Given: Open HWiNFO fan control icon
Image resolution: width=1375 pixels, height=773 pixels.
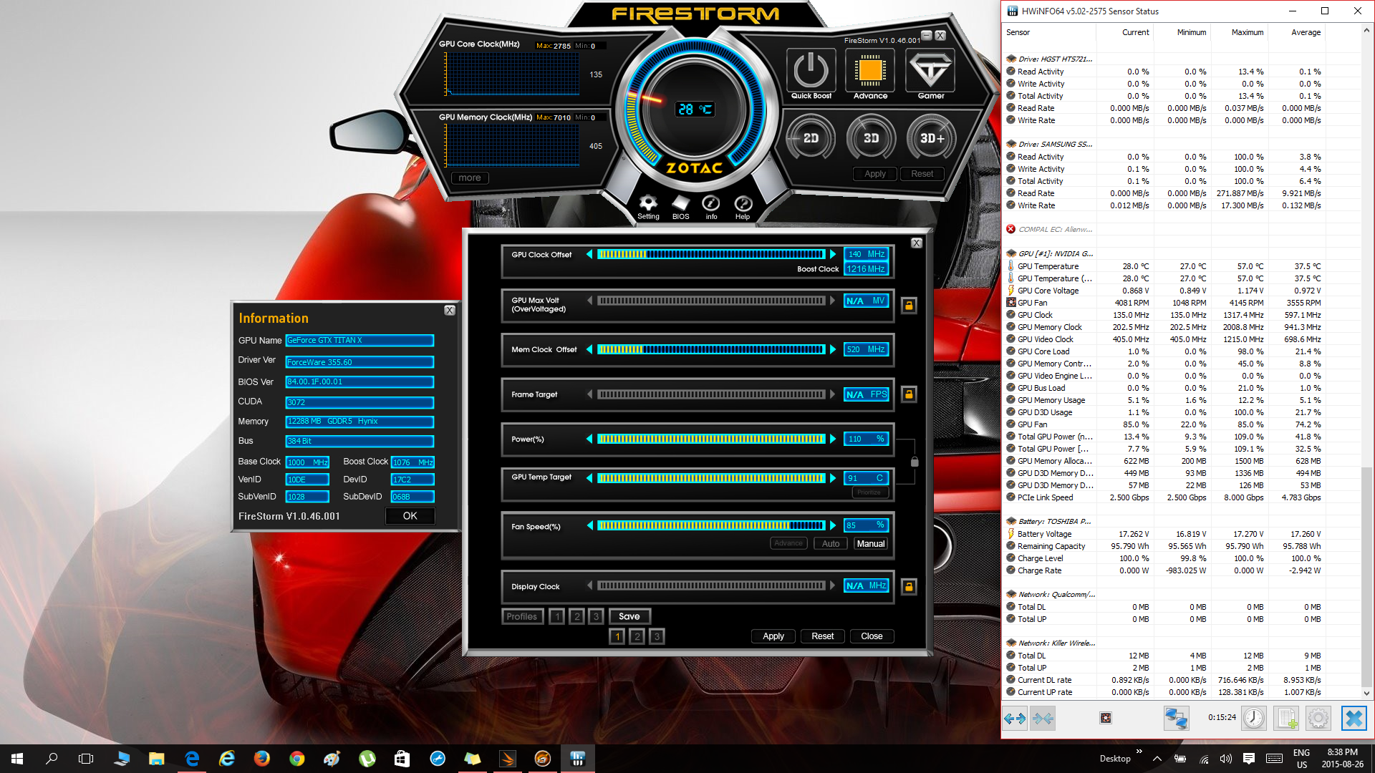Looking at the screenshot, I should point(1106,718).
